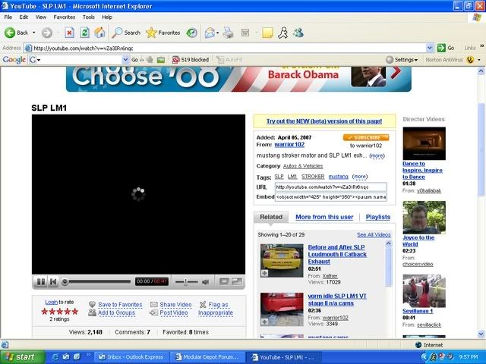The height and width of the screenshot is (364, 486).
Task: Open the vorm idle SLP LM1 video link
Action: pos(337,300)
